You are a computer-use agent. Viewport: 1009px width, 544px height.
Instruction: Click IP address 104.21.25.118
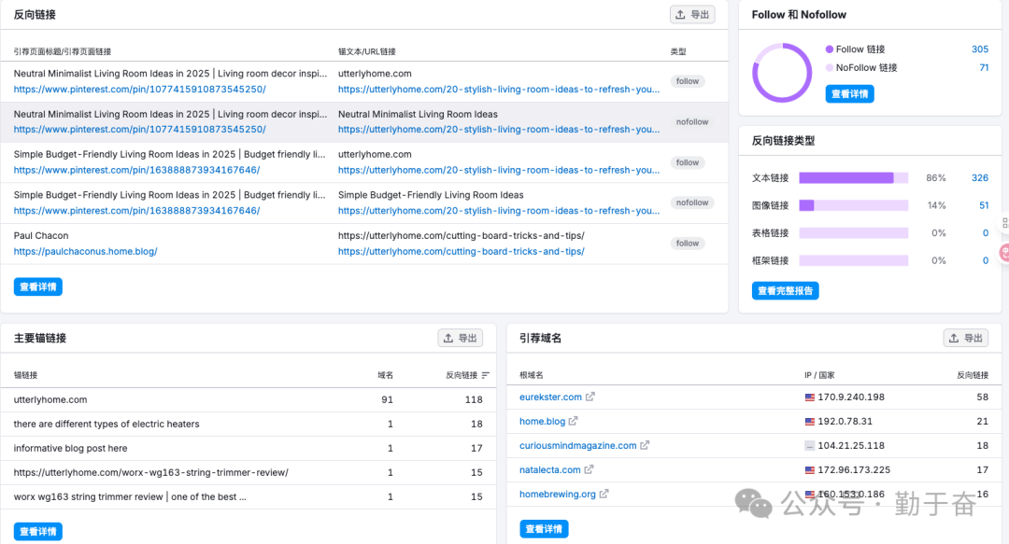[851, 445]
